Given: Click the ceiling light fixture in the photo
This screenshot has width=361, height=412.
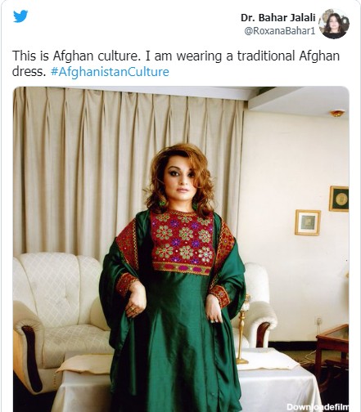Looking at the screenshot, I should [337, 113].
